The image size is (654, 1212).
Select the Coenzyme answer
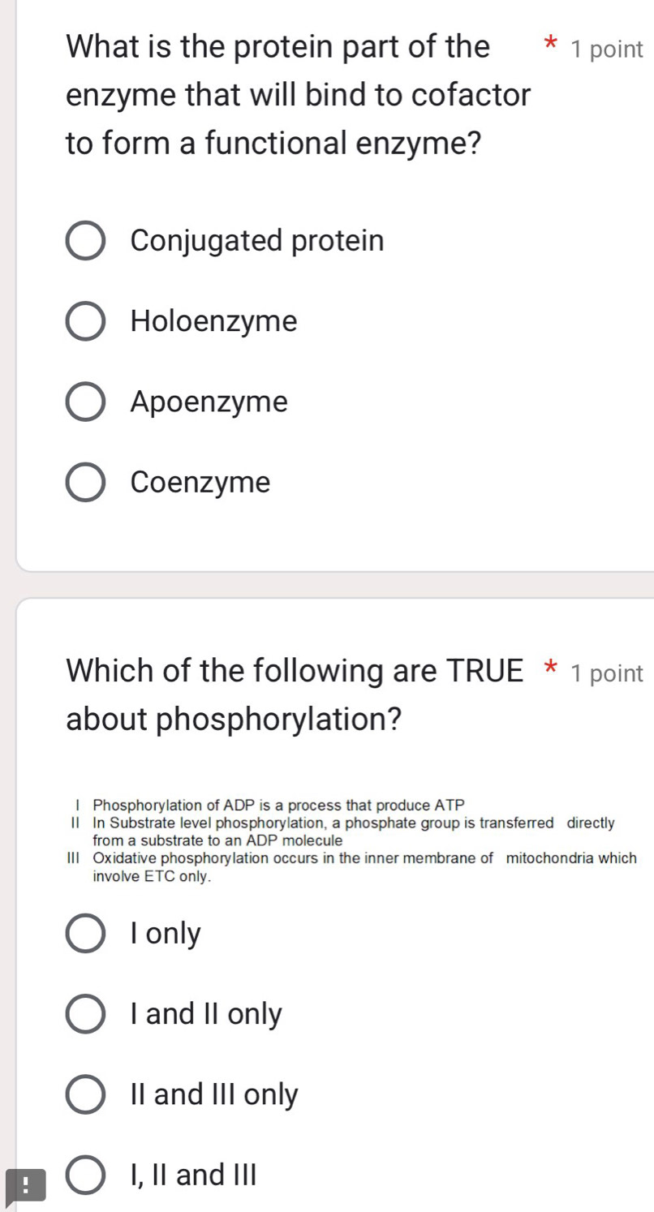point(84,481)
